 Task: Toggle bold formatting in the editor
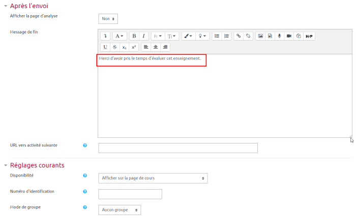(134, 36)
